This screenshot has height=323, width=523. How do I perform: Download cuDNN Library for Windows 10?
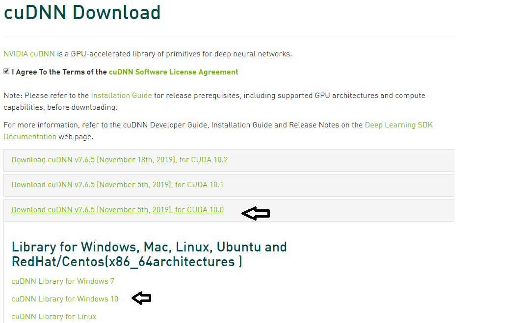click(65, 299)
